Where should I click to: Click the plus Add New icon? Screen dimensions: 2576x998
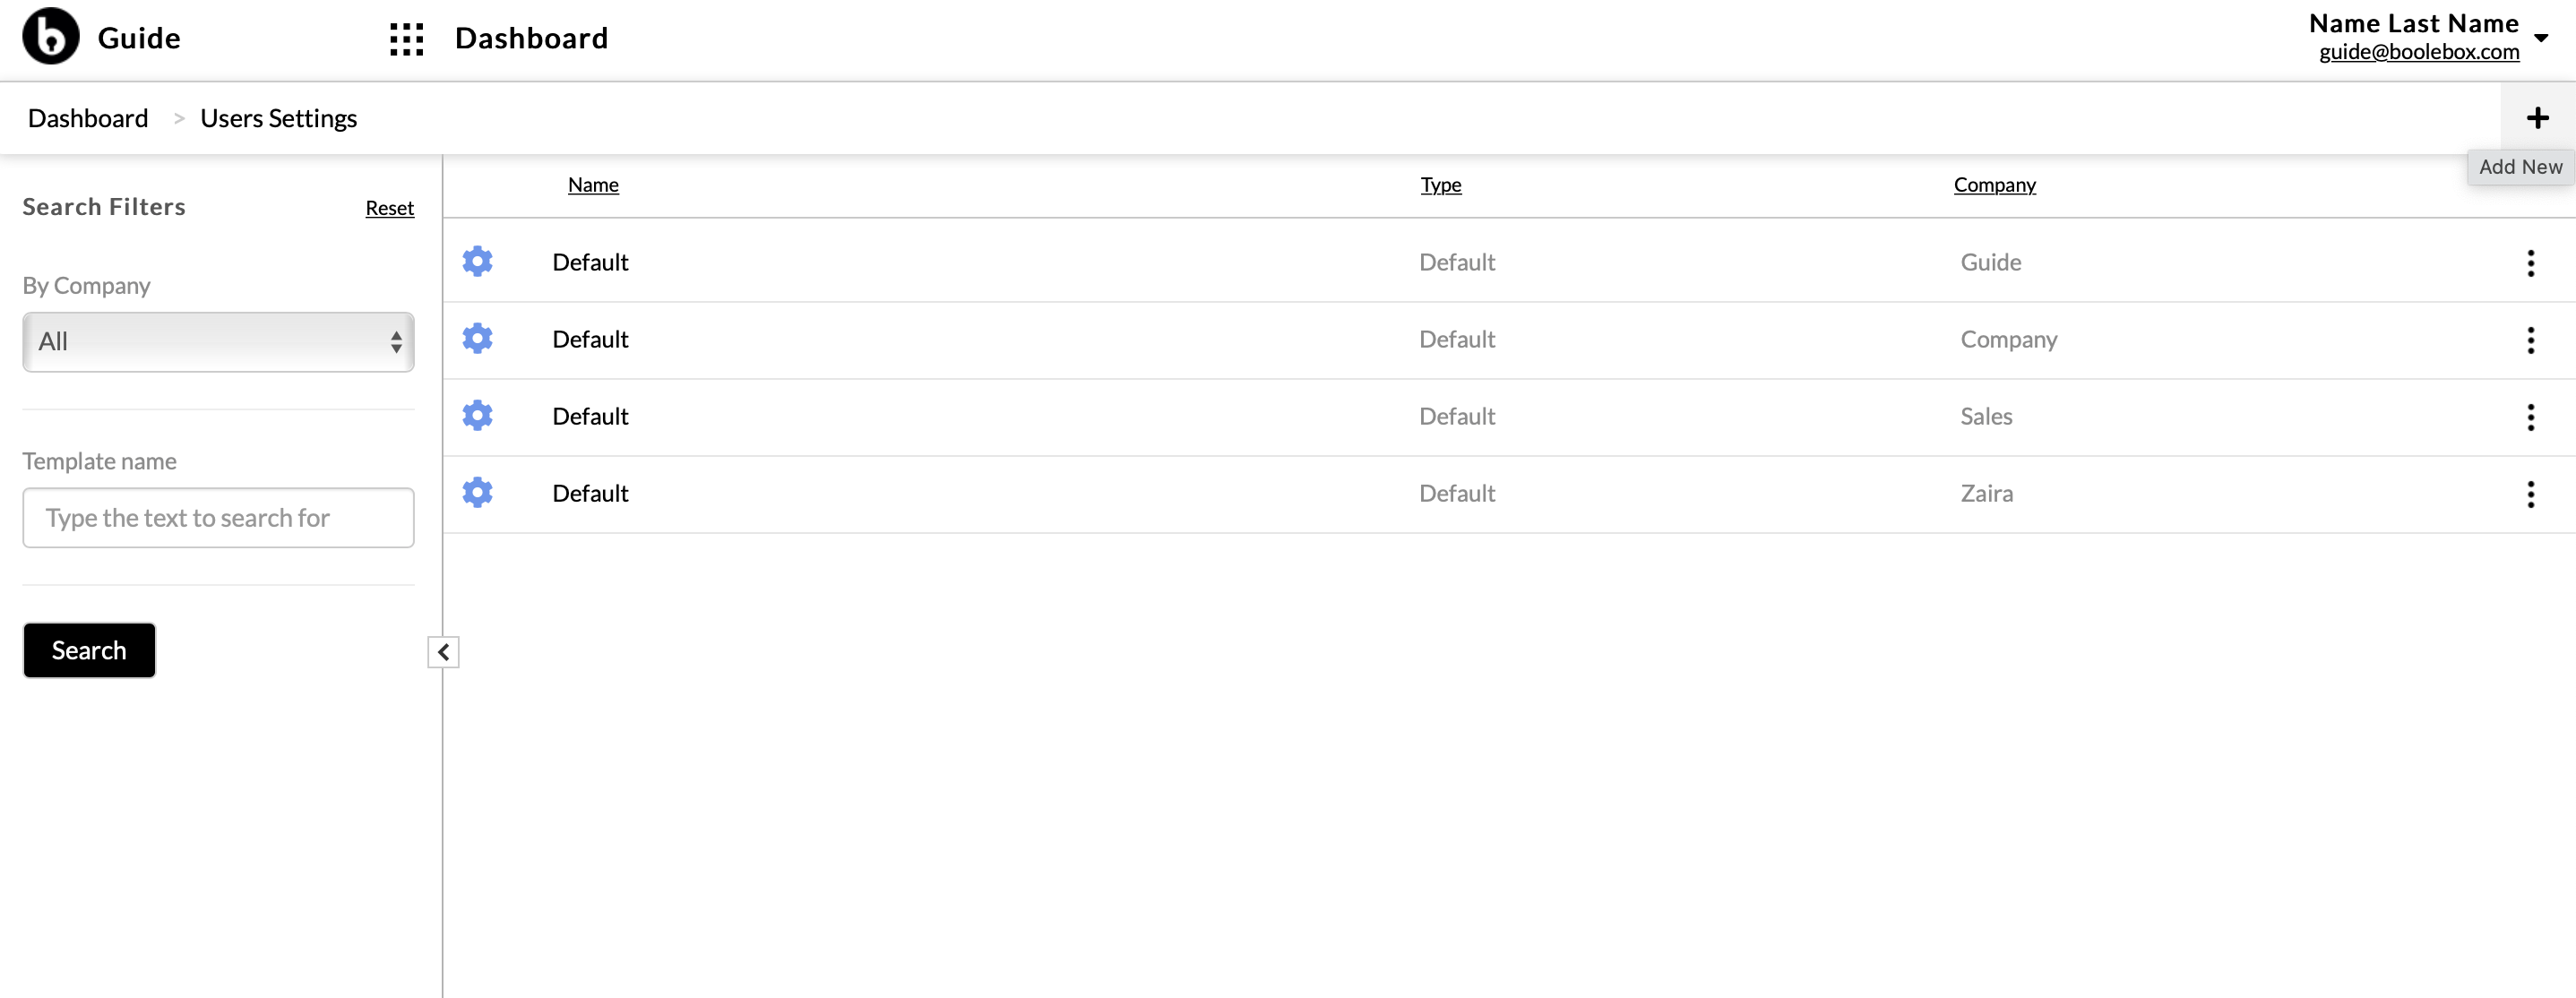coord(2537,118)
